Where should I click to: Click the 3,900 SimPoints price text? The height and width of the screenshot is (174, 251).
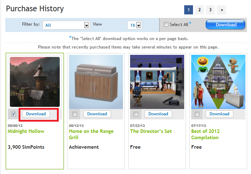pos(26,147)
